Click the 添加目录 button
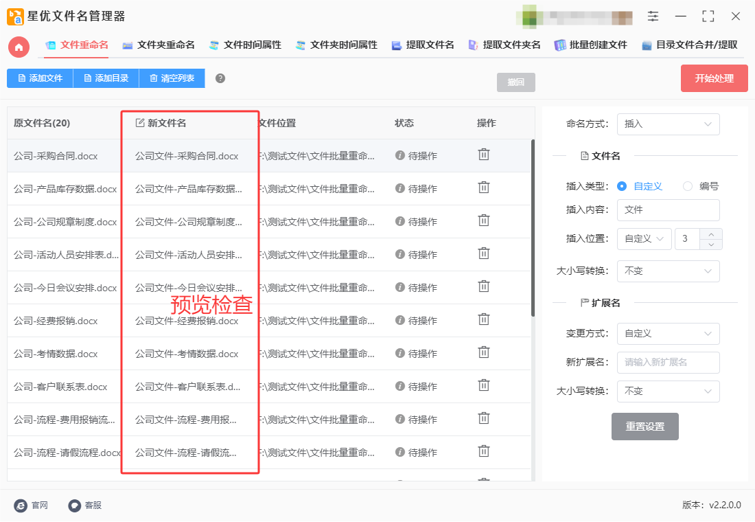 pos(106,78)
